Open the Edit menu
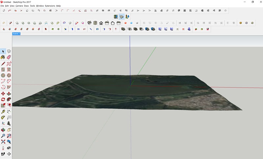This screenshot has width=263, height=159. [x=7, y=6]
